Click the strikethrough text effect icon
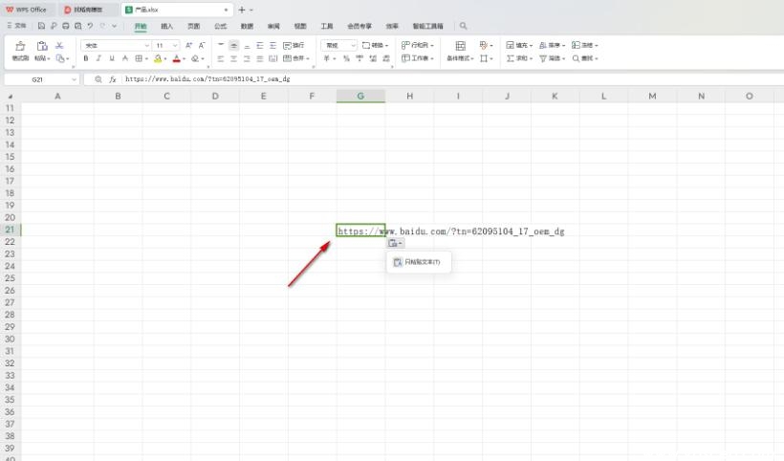The width and height of the screenshot is (784, 461). click(x=125, y=58)
